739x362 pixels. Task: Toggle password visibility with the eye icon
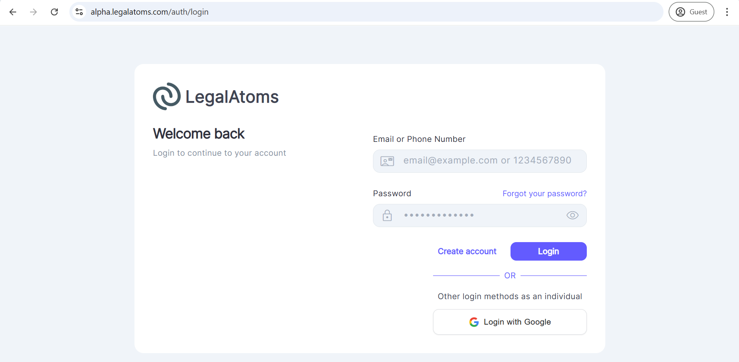click(573, 216)
